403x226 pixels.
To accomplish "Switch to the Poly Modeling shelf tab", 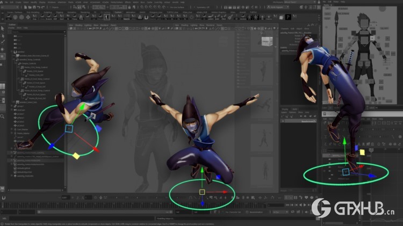I will 33,12.
